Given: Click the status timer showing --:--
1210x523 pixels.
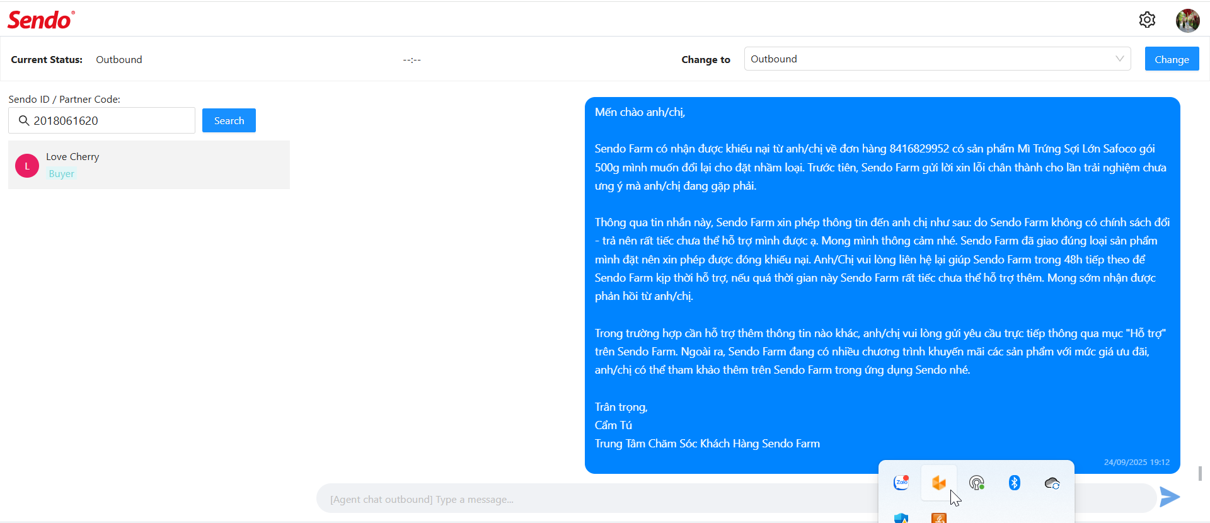Looking at the screenshot, I should click(412, 60).
